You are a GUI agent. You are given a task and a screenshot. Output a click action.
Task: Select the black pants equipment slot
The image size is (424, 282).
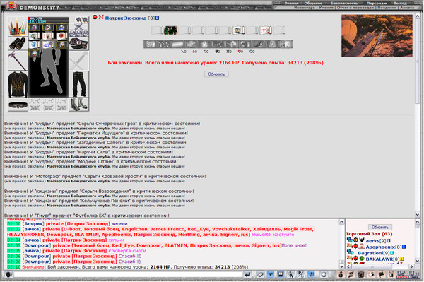click(78, 84)
